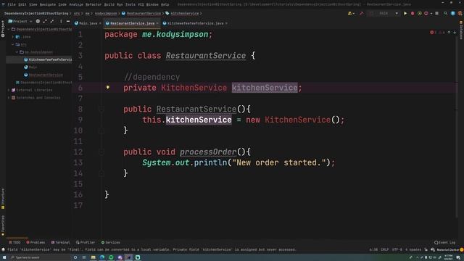Collapse all in Project panel
Viewport: 464px width, 261px height.
coord(52,21)
